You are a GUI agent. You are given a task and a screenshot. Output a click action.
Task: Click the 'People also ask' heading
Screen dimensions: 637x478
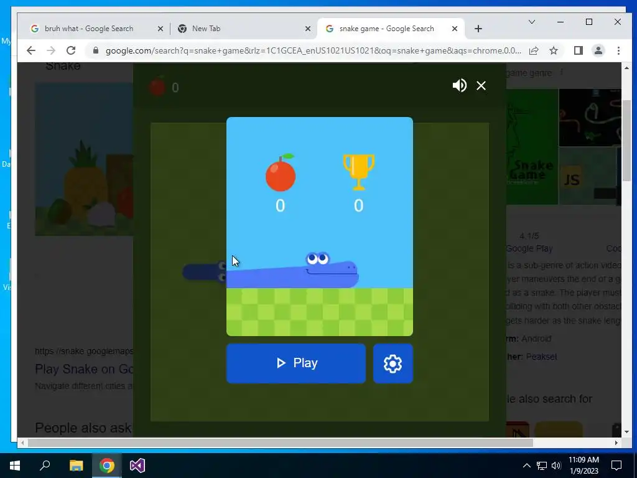83,428
